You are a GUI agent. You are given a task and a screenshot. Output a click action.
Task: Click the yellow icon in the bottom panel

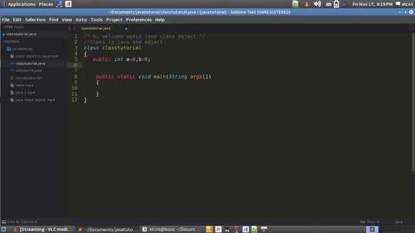209,230
